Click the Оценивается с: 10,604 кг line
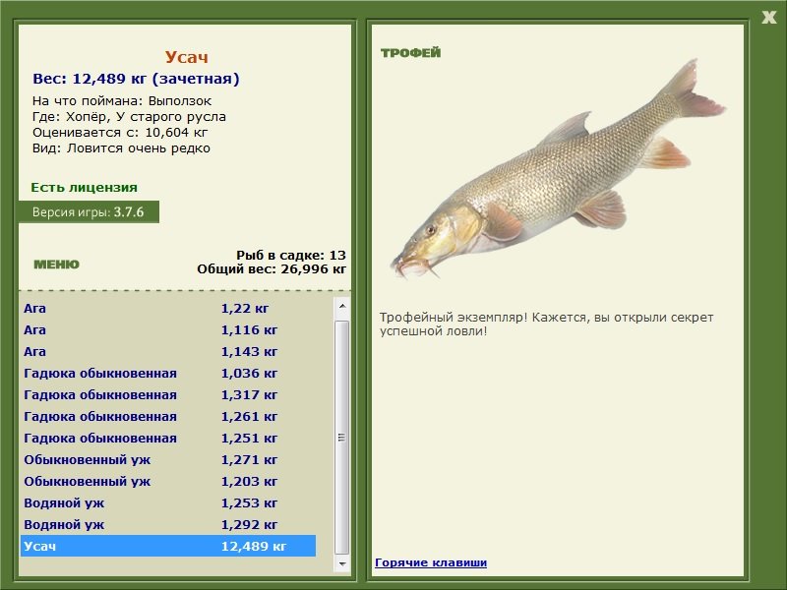Screen dimensions: 787x590 (x=120, y=133)
